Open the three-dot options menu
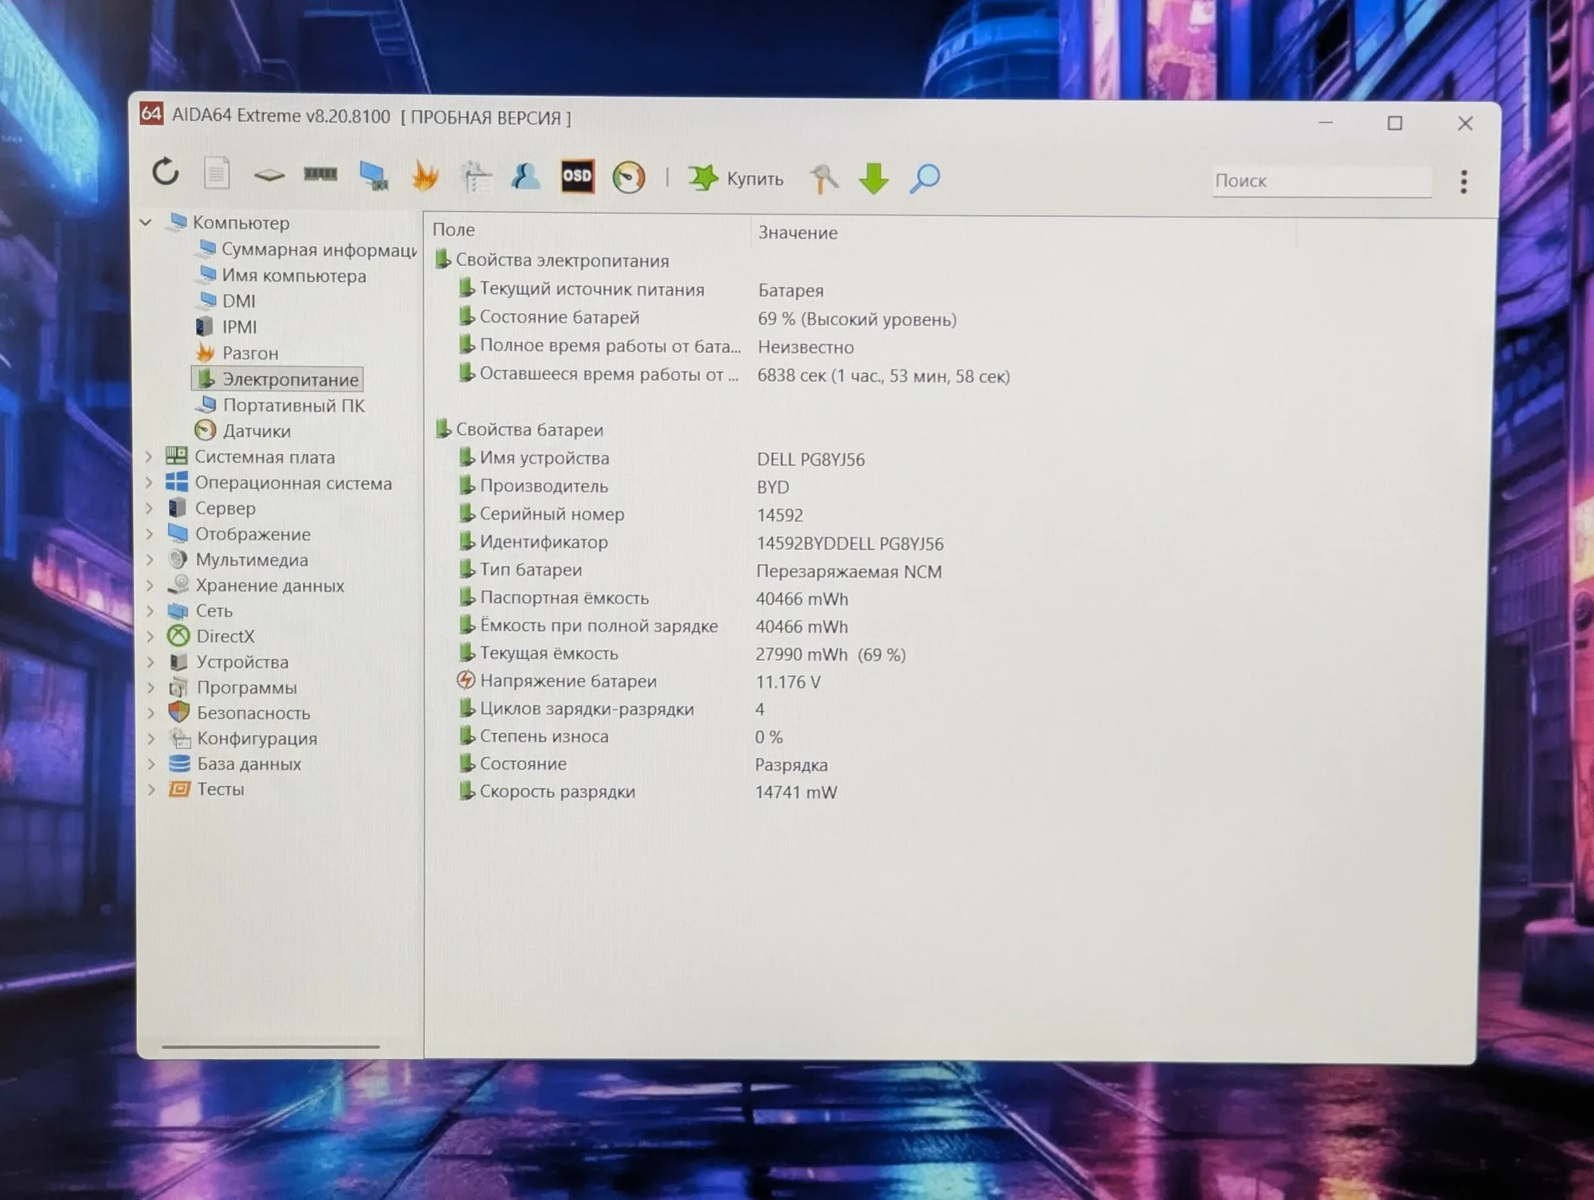 coord(1463,182)
